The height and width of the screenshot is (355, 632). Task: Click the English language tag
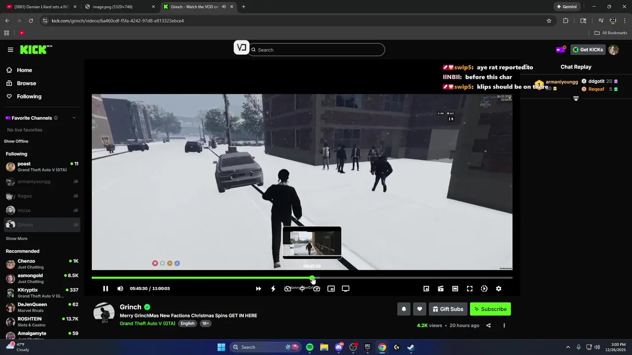187,323
